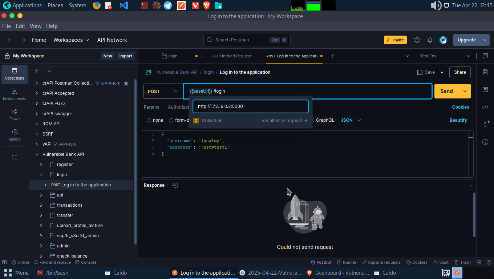Click the collections sidebar scrollbar
Screen dimensions: 494x279
135,162
